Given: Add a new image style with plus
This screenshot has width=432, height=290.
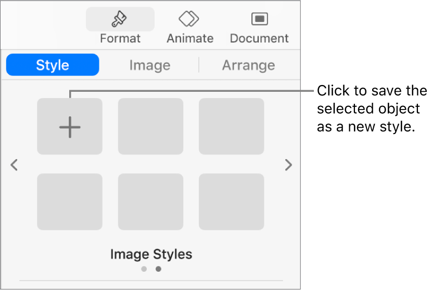Looking at the screenshot, I should tap(70, 127).
